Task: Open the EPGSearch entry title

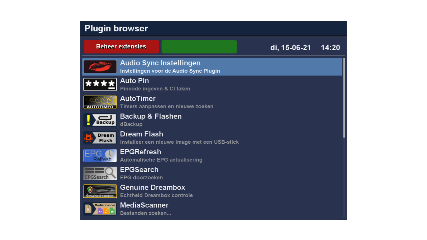Action: pos(139,170)
